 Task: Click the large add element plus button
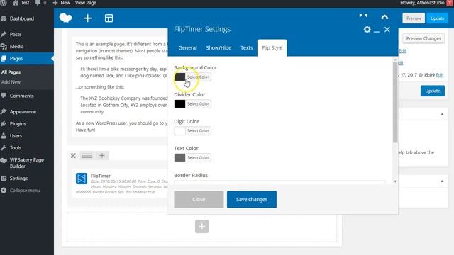[201, 226]
